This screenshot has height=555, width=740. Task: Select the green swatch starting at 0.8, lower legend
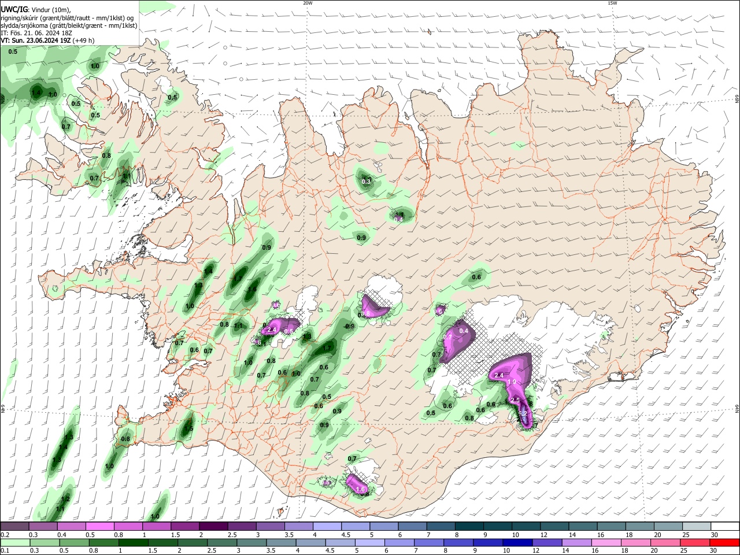point(104,543)
